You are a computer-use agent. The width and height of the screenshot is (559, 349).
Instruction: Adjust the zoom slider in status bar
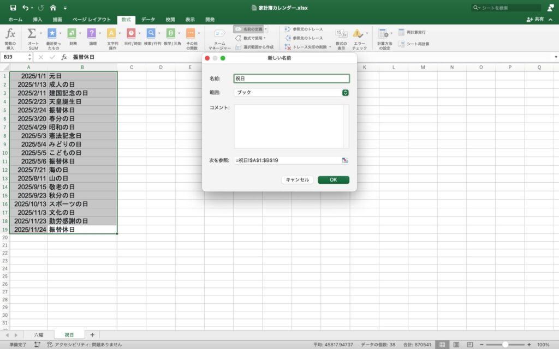(x=506, y=345)
